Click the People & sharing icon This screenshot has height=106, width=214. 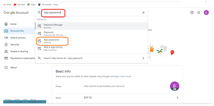pyautogui.click(x=6, y=51)
